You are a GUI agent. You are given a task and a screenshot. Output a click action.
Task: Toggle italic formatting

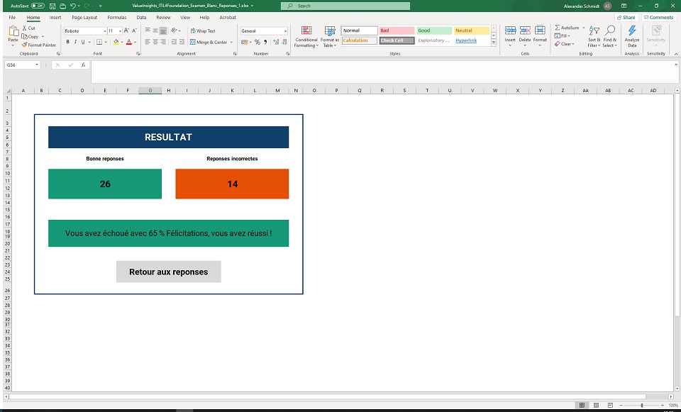75,42
